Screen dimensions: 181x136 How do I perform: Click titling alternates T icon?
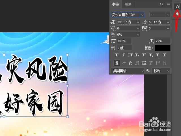(x=151, y=63)
